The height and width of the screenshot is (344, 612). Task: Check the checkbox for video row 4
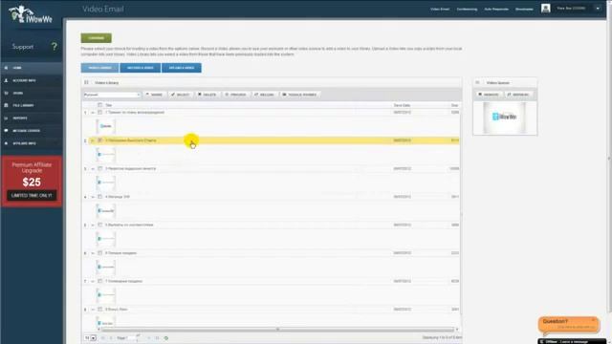point(99,197)
